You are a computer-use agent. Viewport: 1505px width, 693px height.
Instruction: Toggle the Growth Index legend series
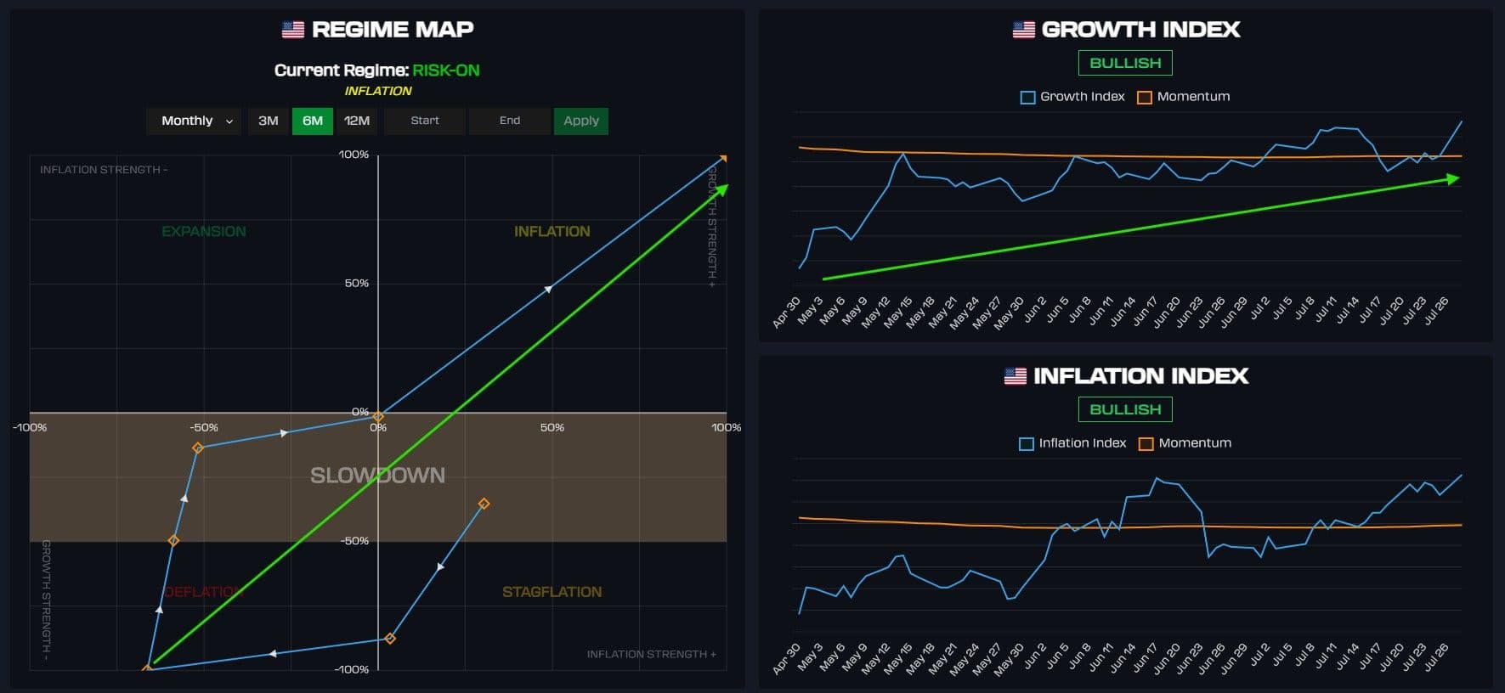[1072, 97]
